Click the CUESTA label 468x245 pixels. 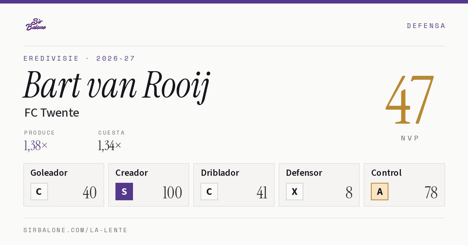(x=112, y=133)
